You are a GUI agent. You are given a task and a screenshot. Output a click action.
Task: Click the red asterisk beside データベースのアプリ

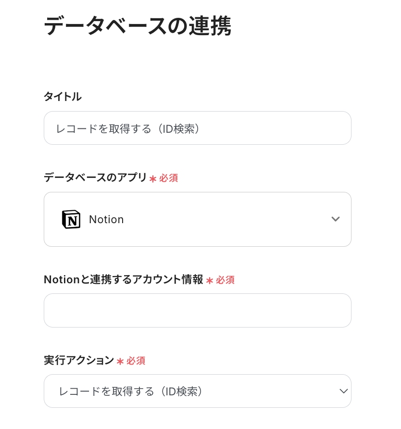click(x=153, y=178)
